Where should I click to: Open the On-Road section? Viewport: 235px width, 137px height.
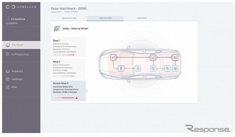18,45
